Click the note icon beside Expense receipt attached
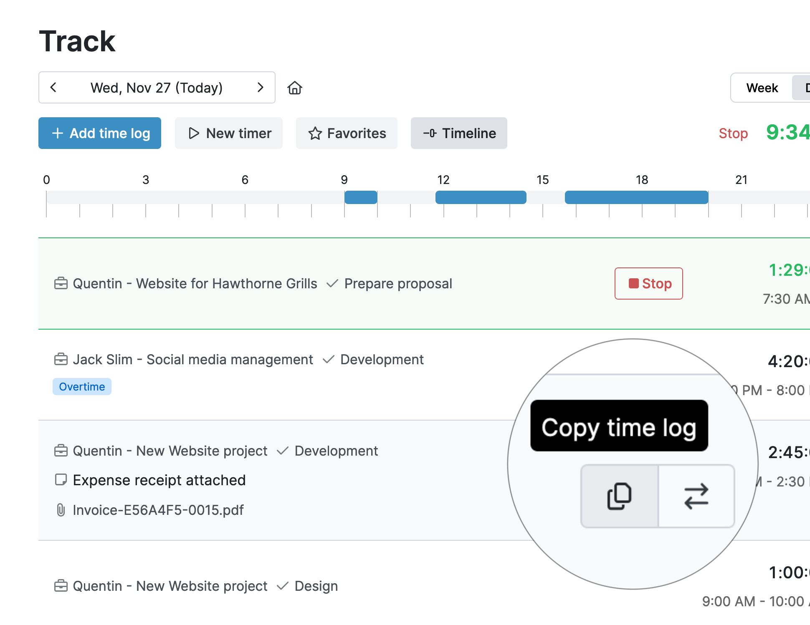810x625 pixels. click(61, 480)
